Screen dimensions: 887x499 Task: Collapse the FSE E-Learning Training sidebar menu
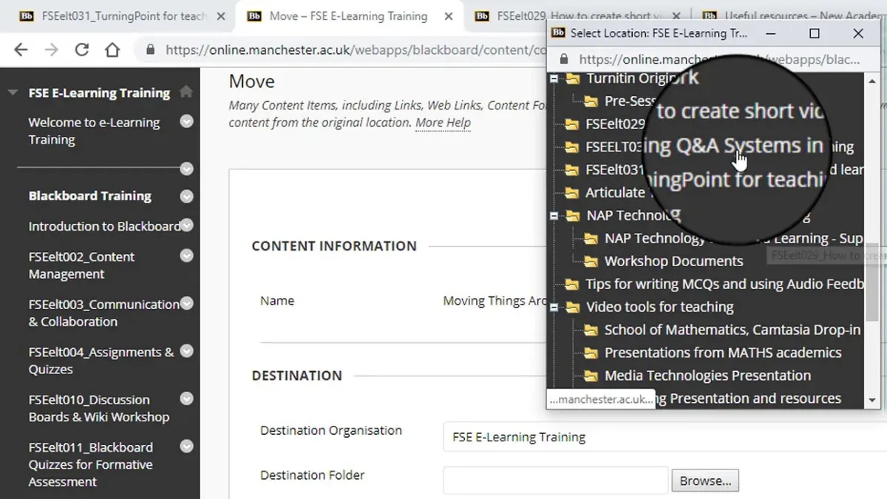[x=13, y=93]
